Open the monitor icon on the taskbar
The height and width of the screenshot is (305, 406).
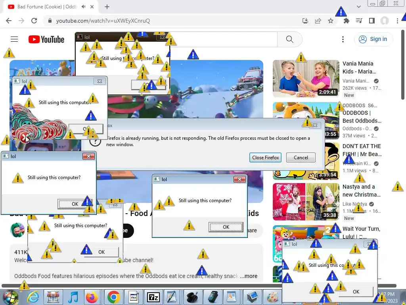tap(253, 297)
